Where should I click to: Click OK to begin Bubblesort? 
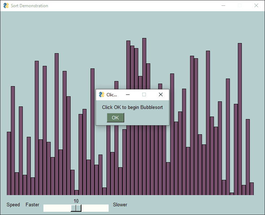point(115,118)
